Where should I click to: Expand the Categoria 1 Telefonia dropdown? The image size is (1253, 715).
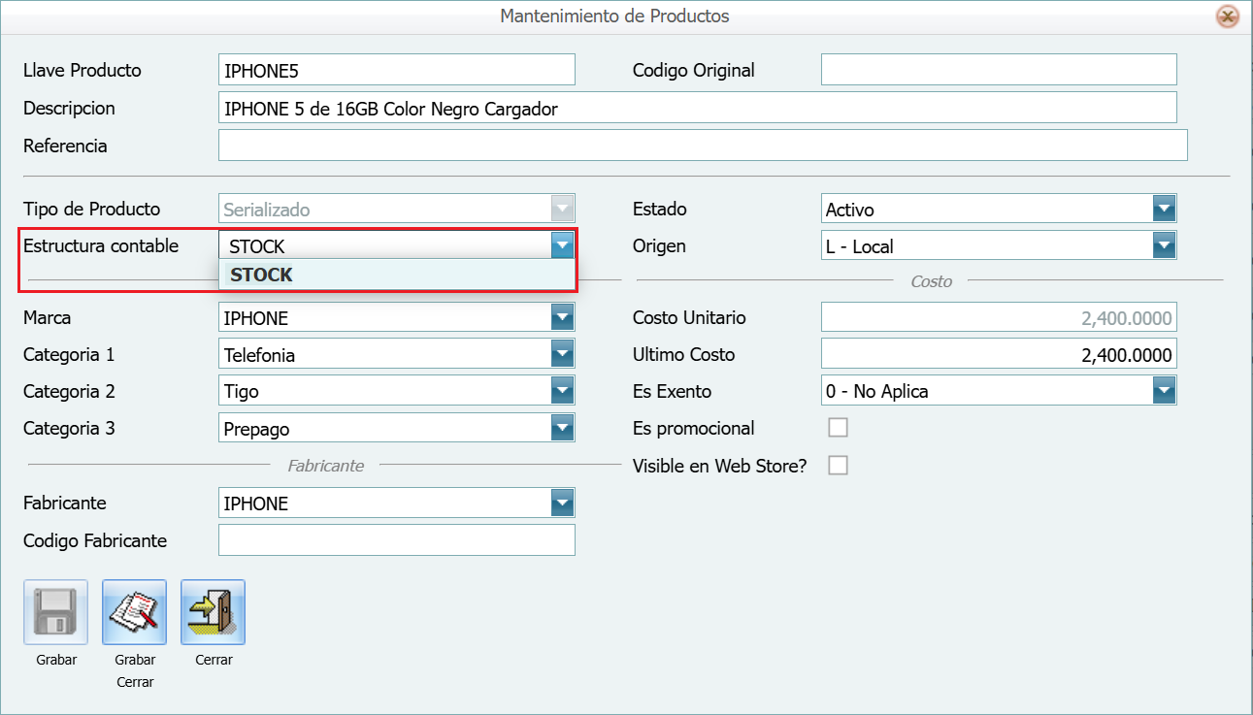point(562,354)
